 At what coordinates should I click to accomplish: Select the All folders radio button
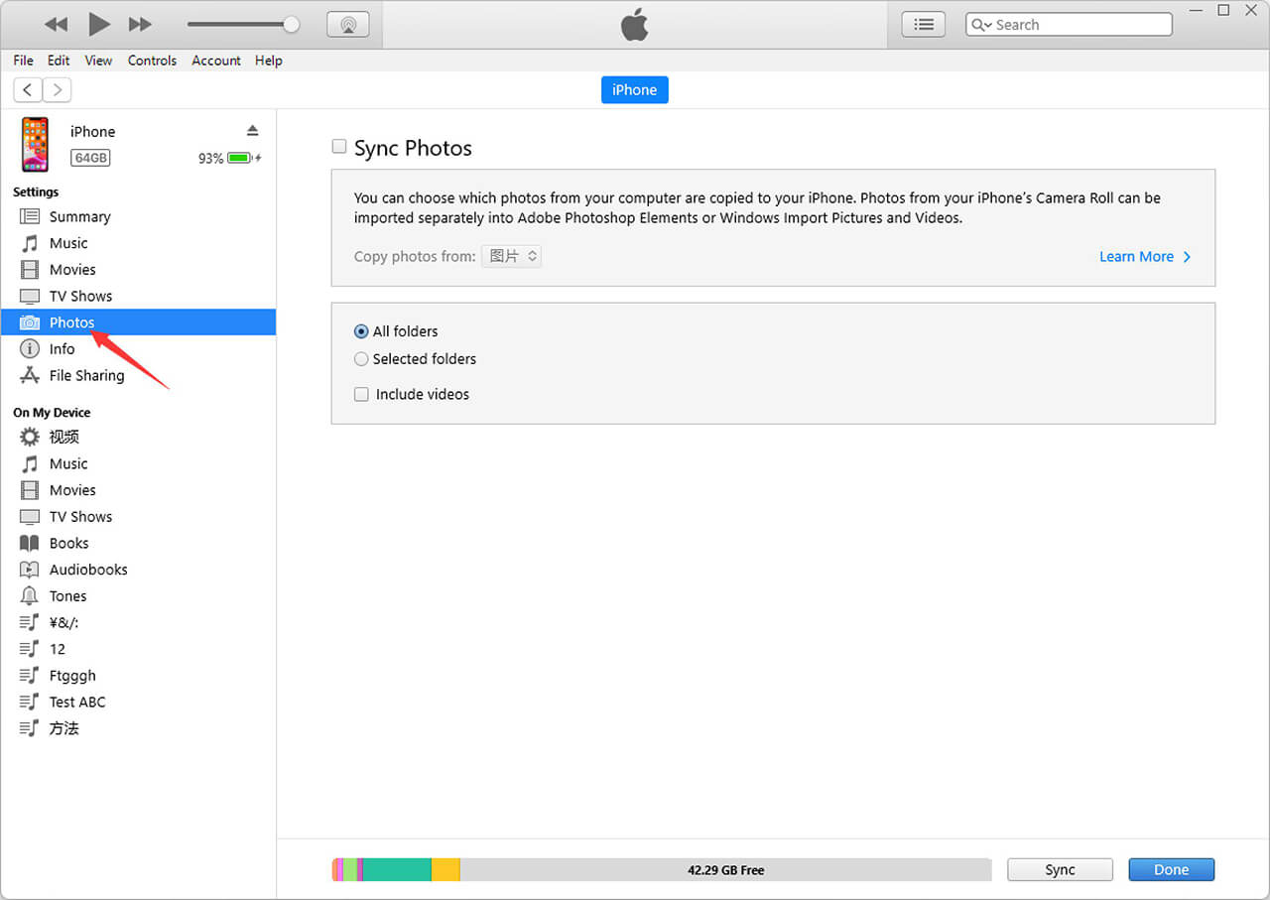(x=361, y=331)
